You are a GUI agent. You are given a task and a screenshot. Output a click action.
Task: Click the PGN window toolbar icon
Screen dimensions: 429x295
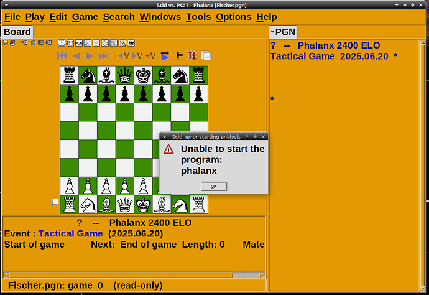79,43
